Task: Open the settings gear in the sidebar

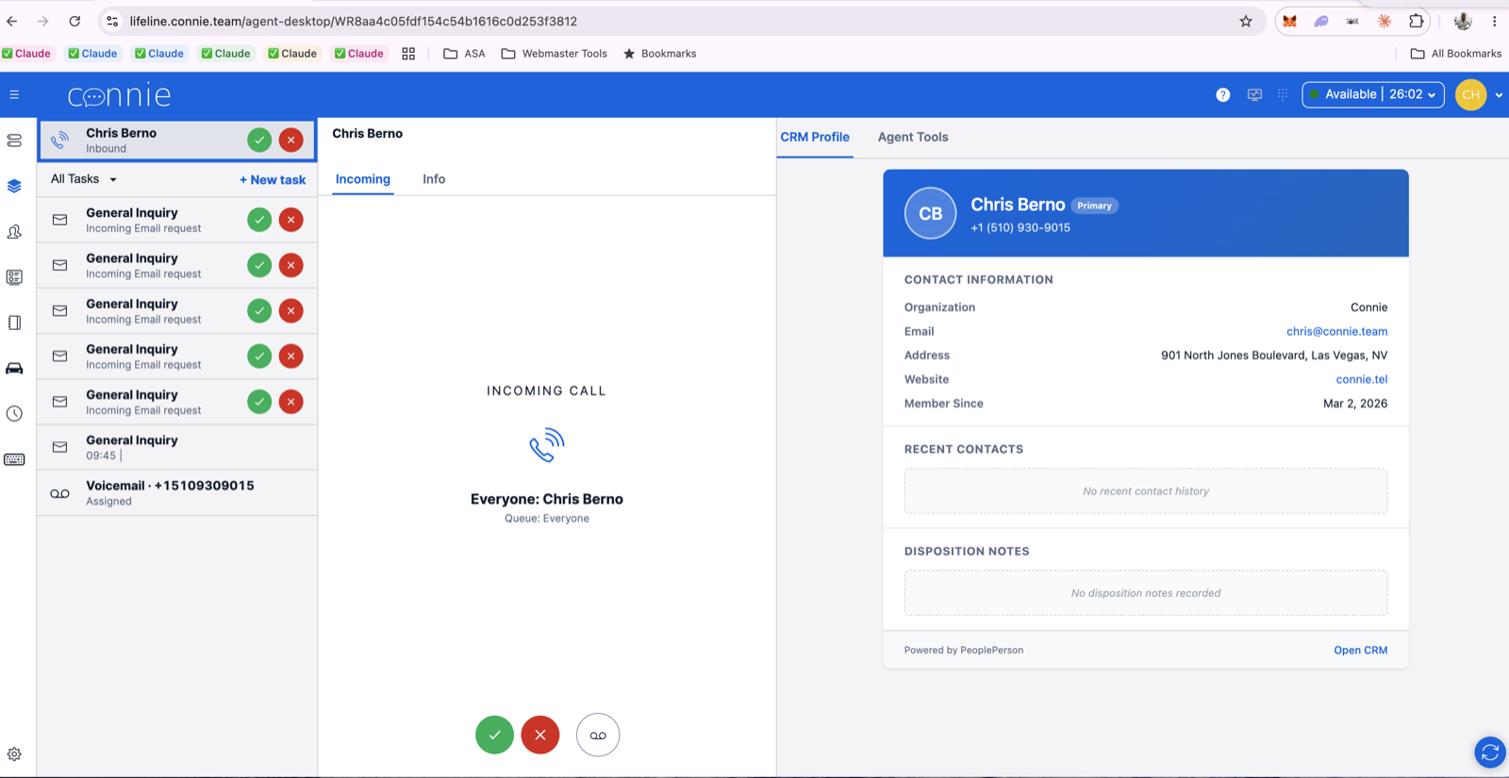Action: pyautogui.click(x=14, y=754)
